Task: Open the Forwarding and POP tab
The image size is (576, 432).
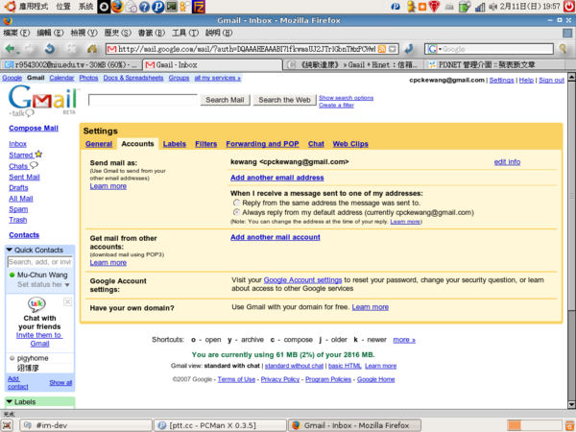Action: (x=262, y=144)
